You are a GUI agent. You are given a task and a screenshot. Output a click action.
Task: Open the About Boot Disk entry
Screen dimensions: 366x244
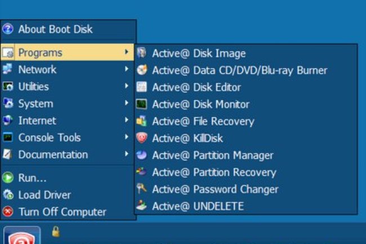tap(68, 29)
